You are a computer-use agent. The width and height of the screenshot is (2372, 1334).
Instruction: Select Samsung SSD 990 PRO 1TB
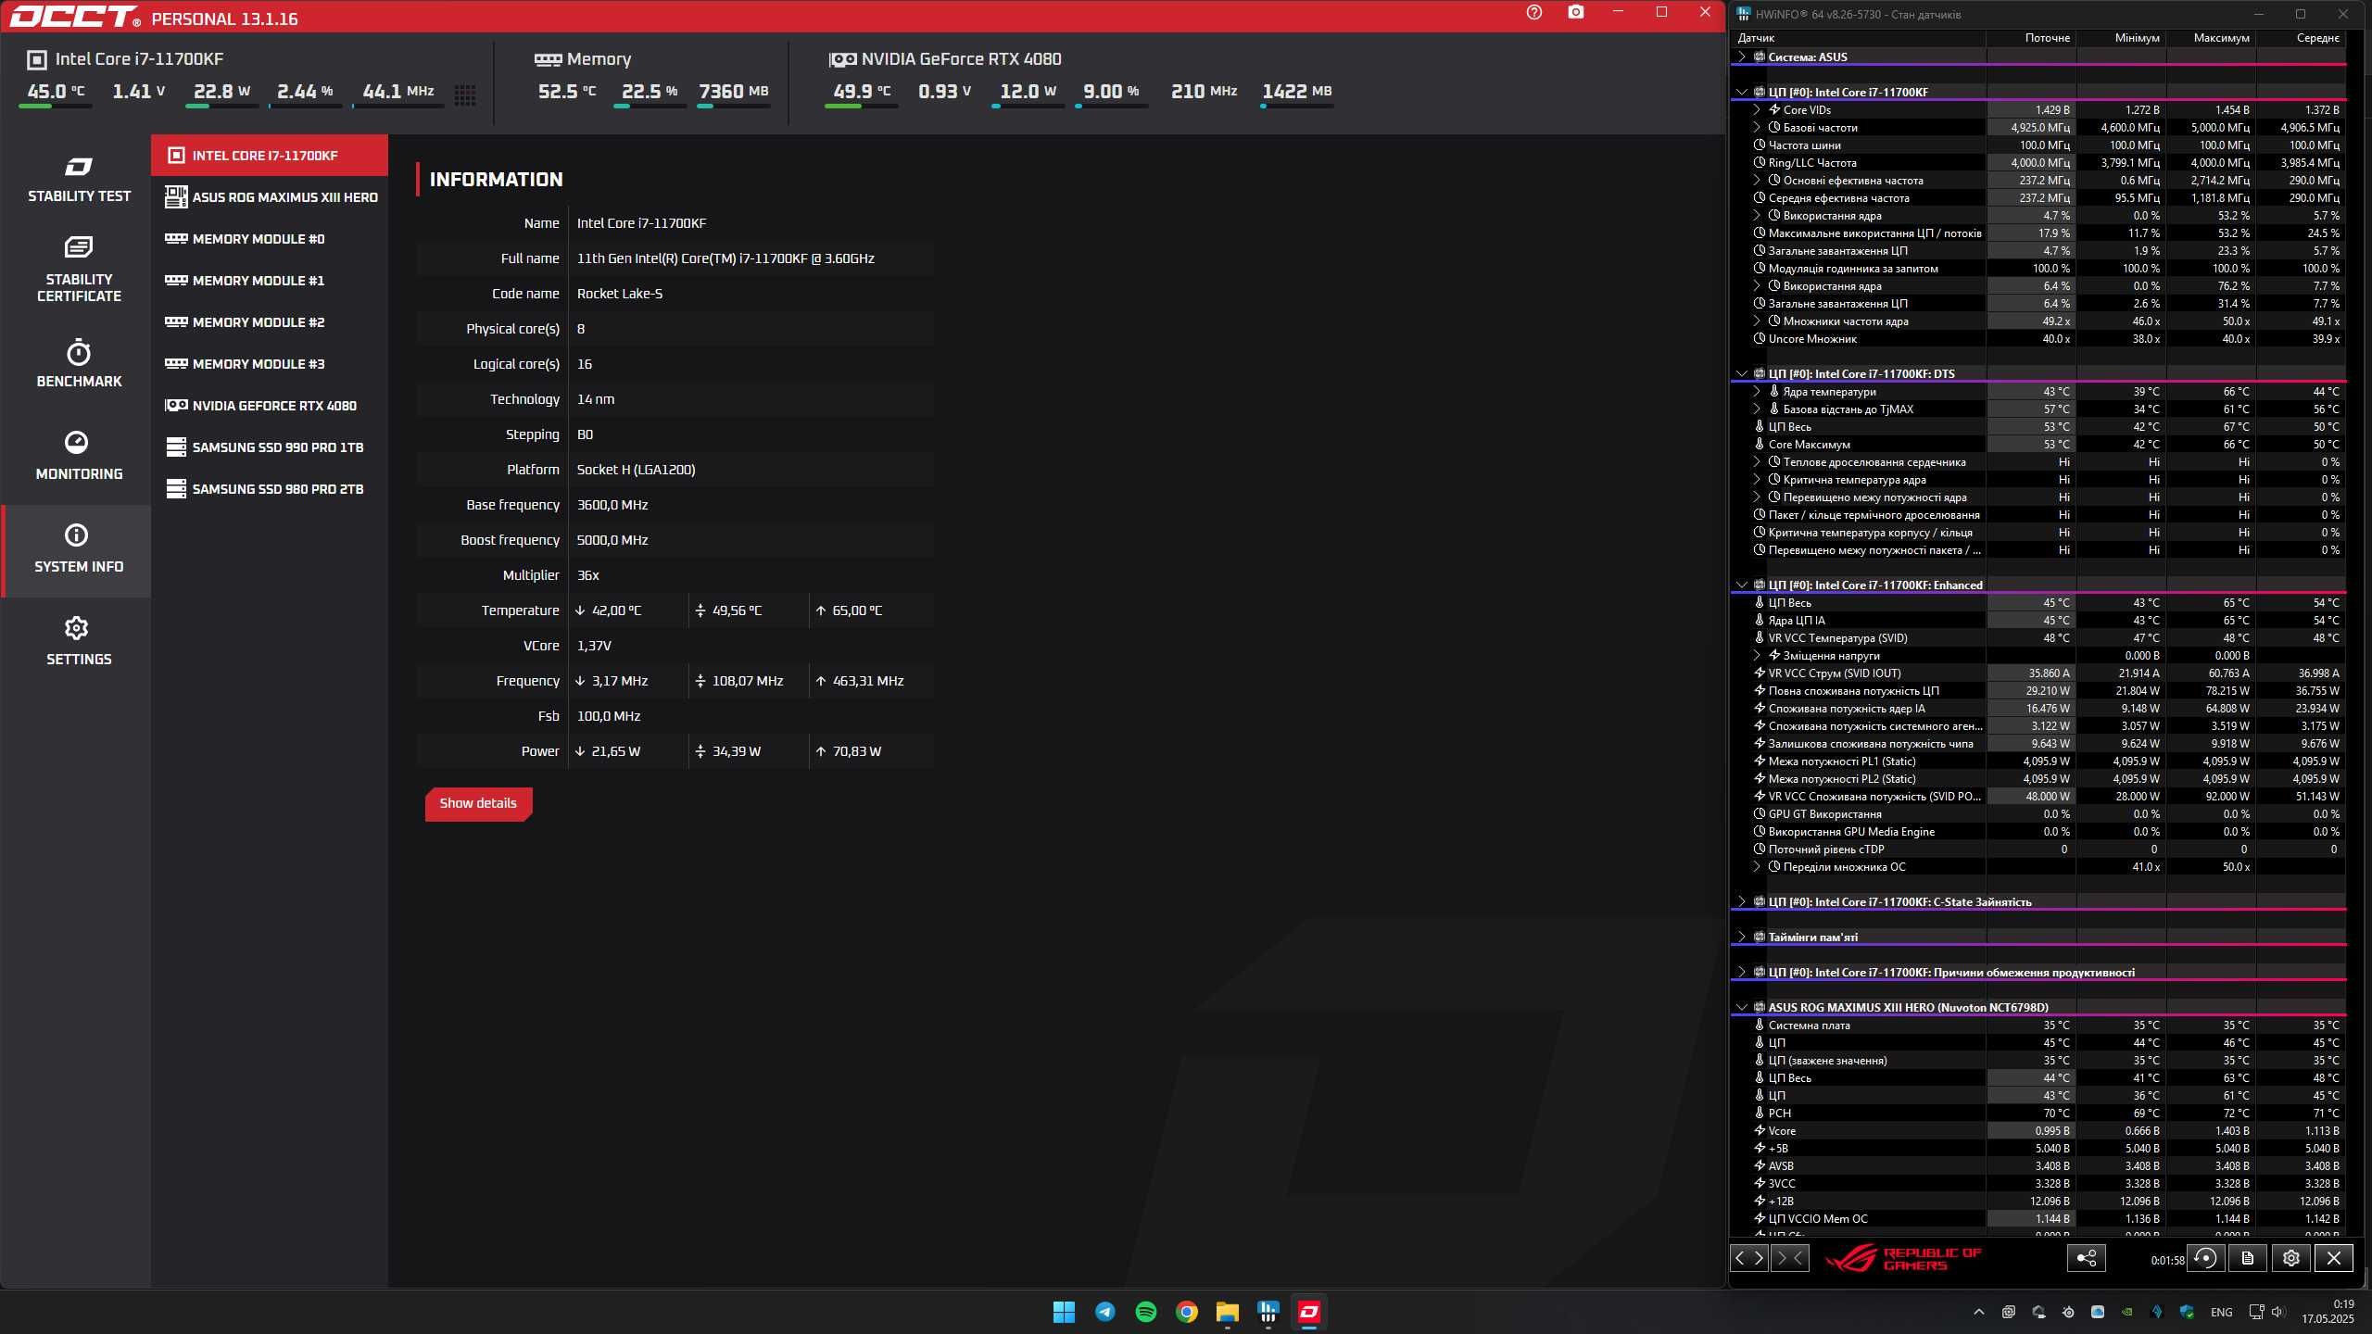click(x=270, y=447)
